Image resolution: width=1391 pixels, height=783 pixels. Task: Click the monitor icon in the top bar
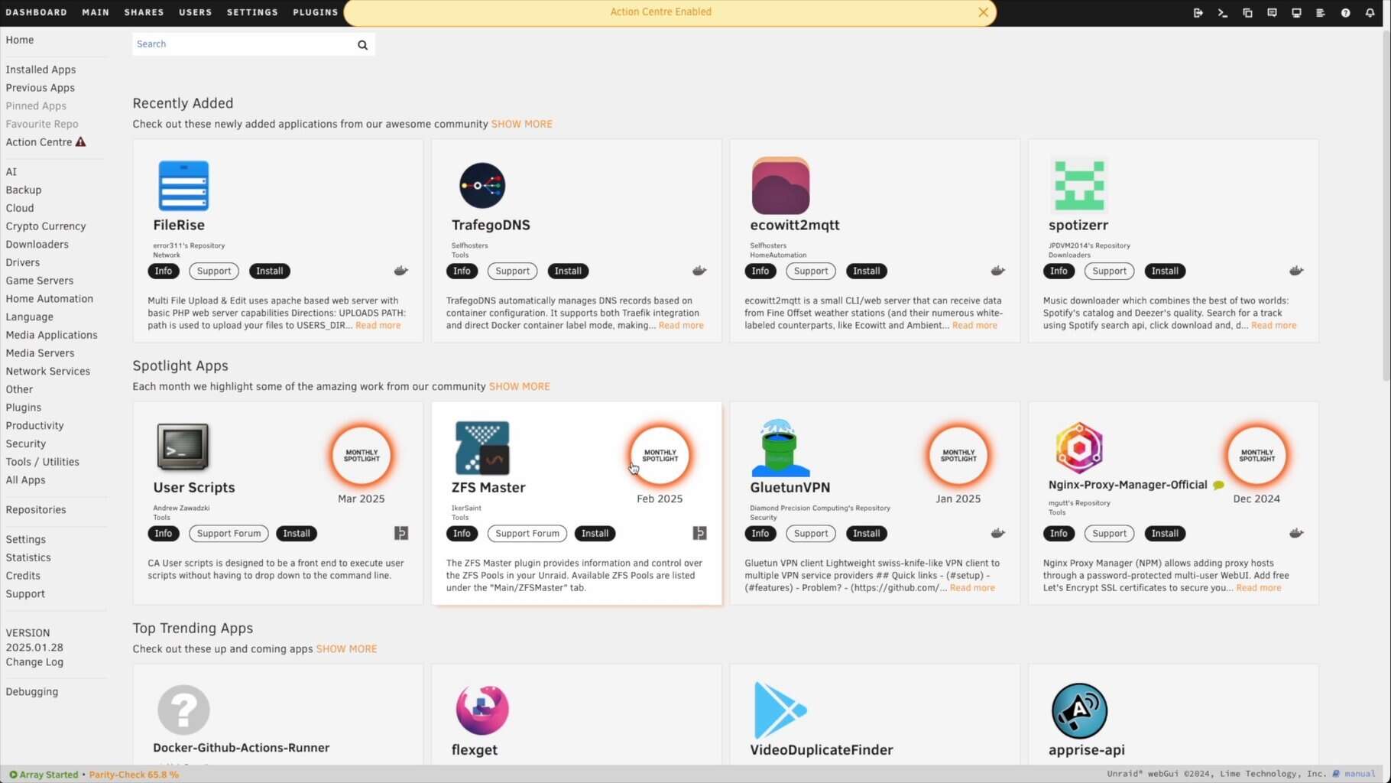coord(1296,13)
